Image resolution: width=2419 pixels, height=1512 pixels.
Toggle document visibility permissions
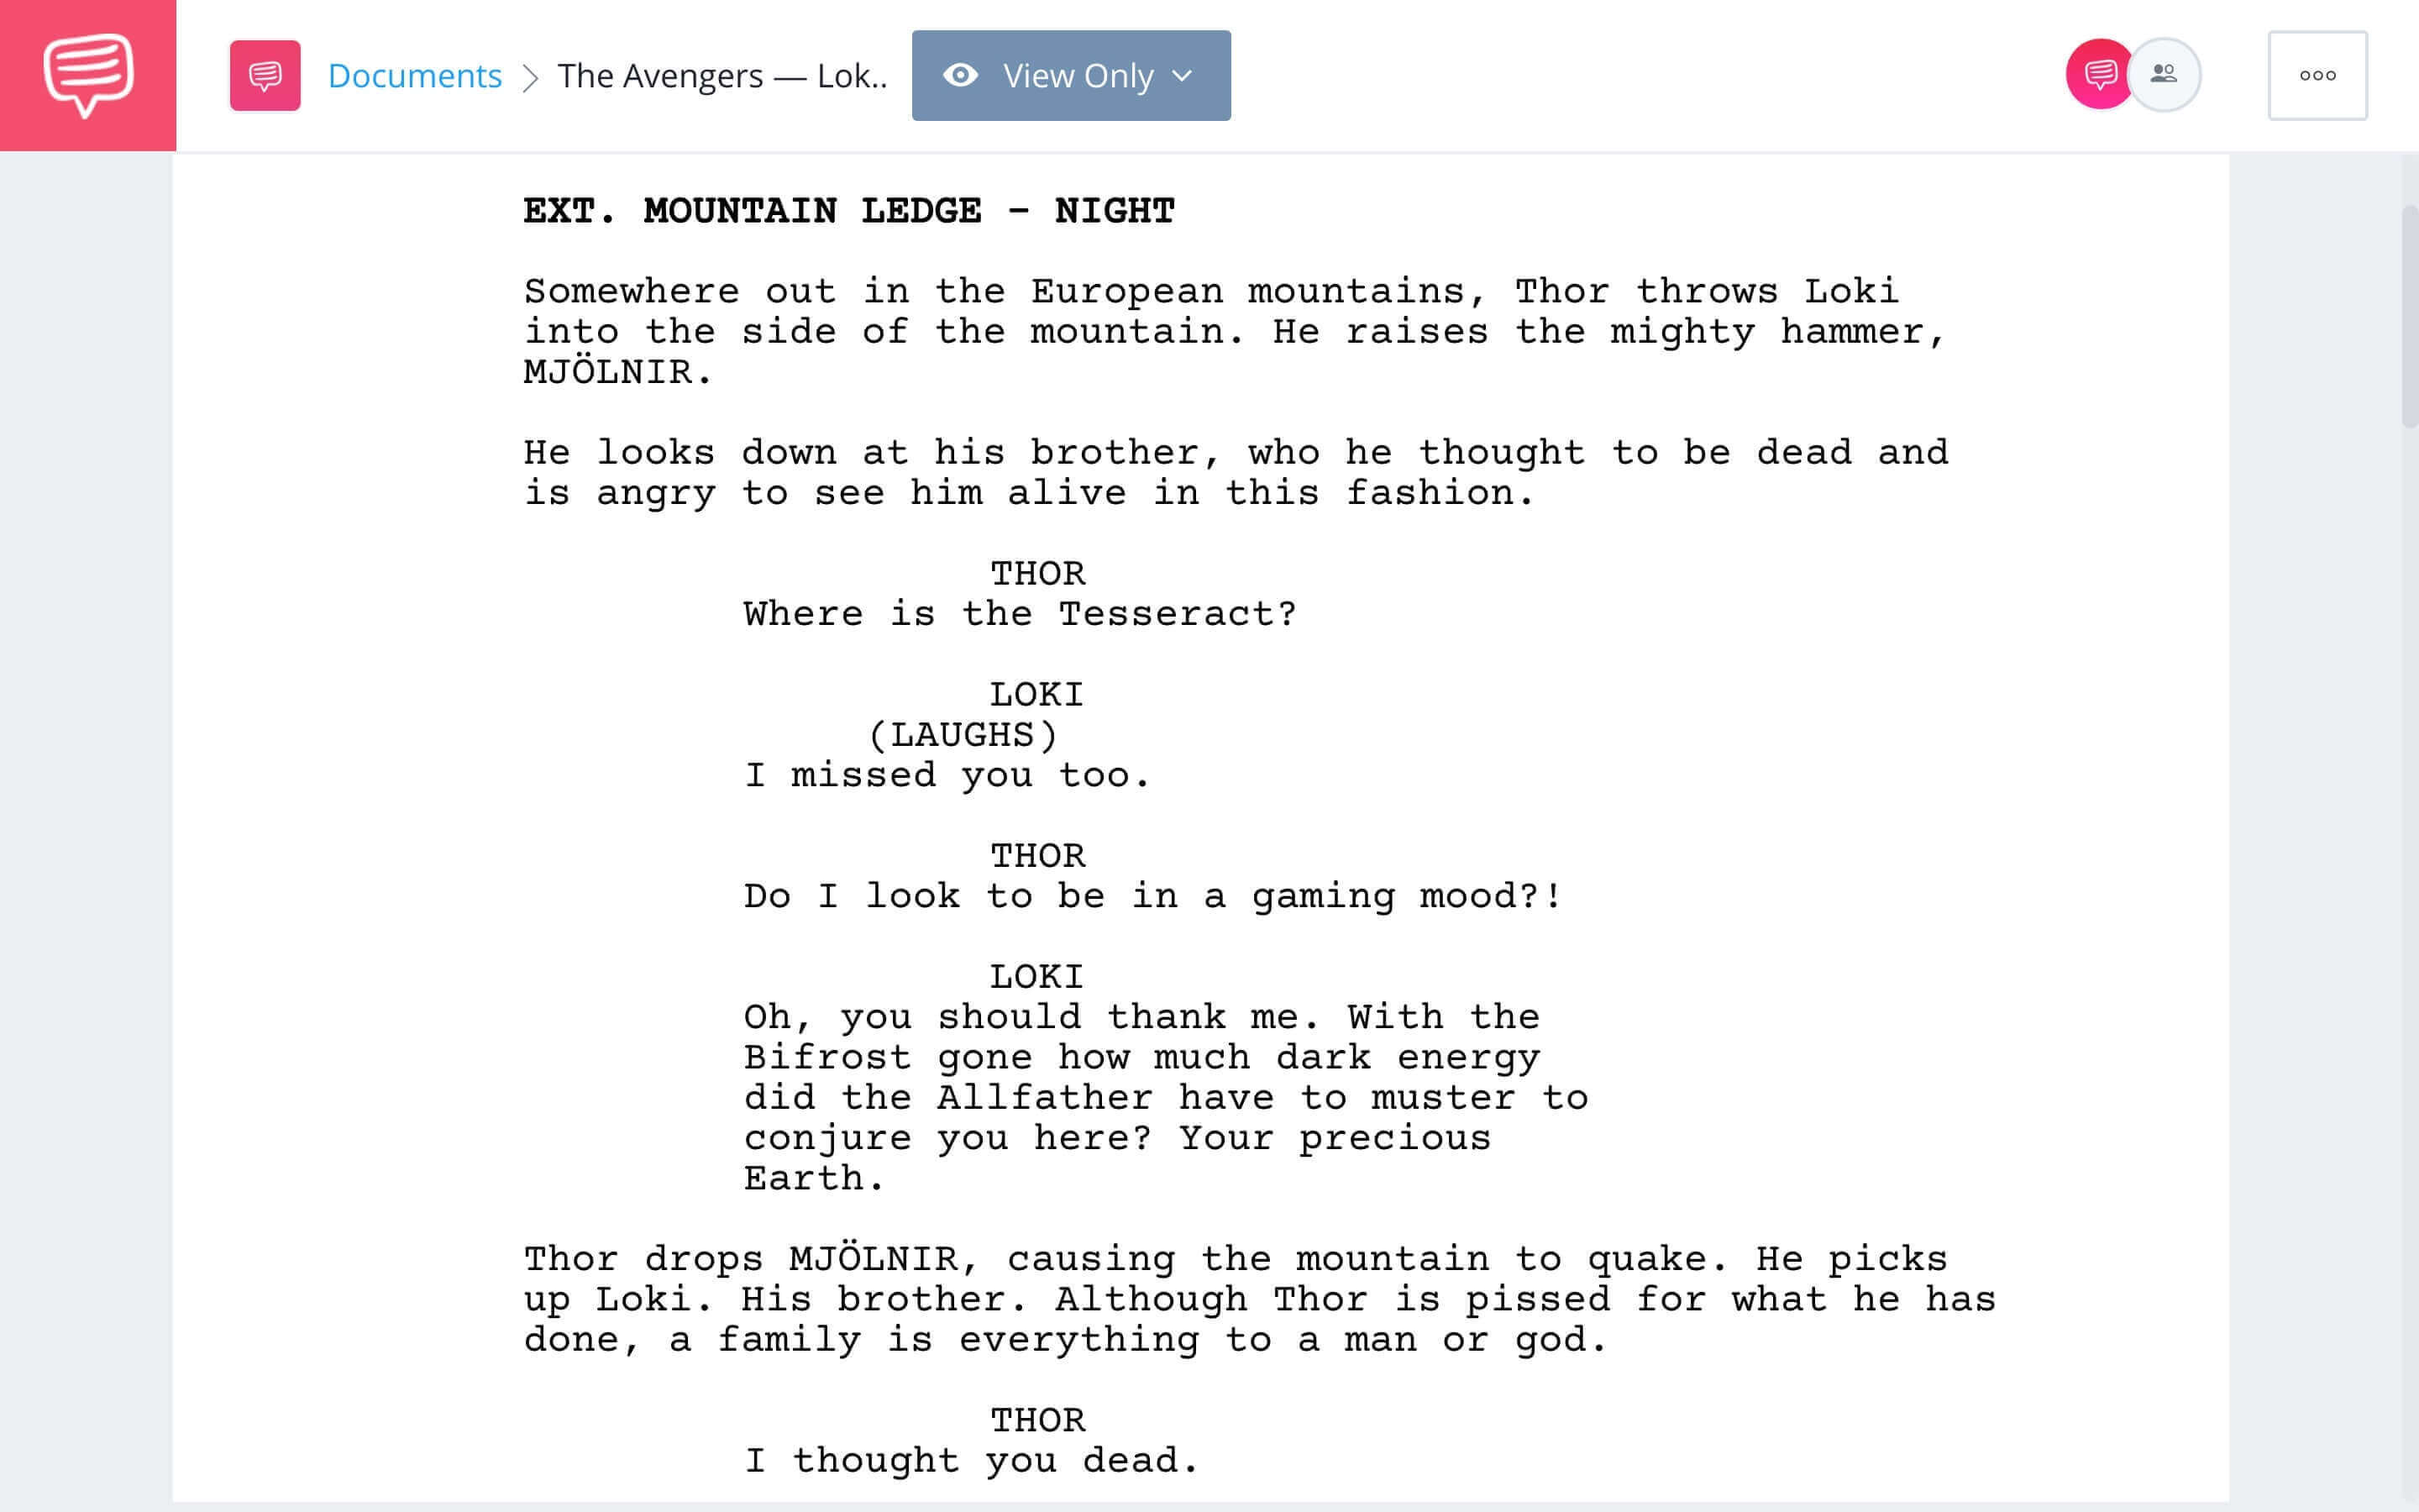1068,75
